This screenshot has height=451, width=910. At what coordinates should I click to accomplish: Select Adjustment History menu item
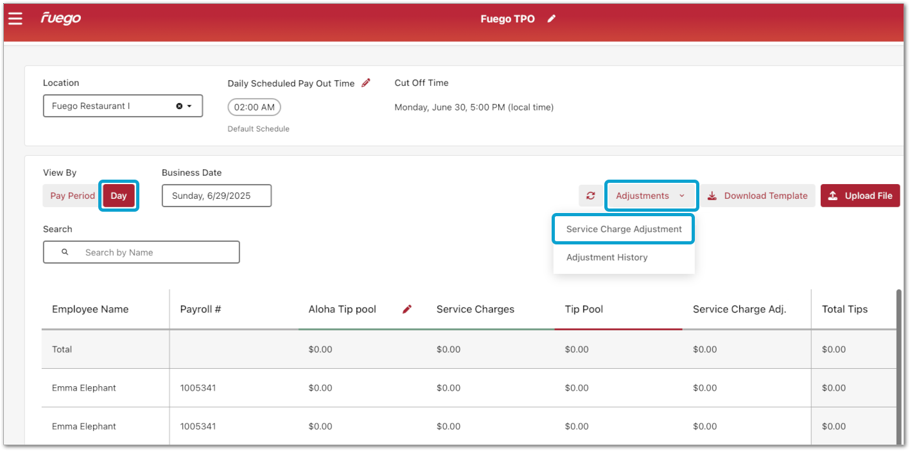607,257
